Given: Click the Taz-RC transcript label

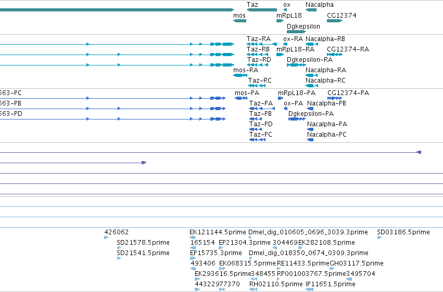Looking at the screenshot, I should 260,81.
